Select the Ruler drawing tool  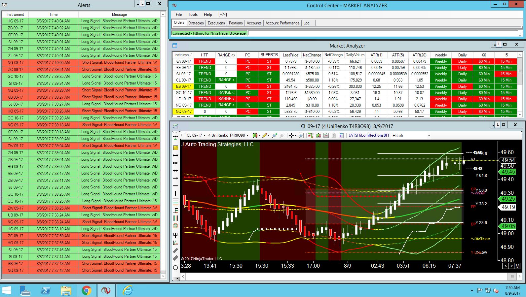175,148
